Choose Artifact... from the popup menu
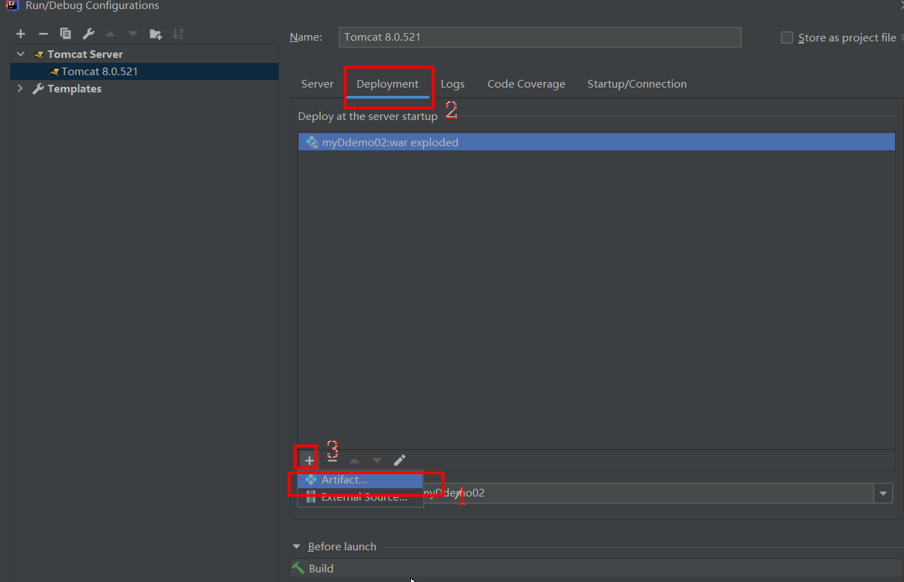Image resolution: width=904 pixels, height=582 pixels. tap(361, 480)
